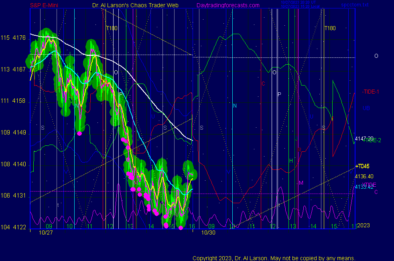Click the "113 4167" price axis label

click(x=13, y=69)
